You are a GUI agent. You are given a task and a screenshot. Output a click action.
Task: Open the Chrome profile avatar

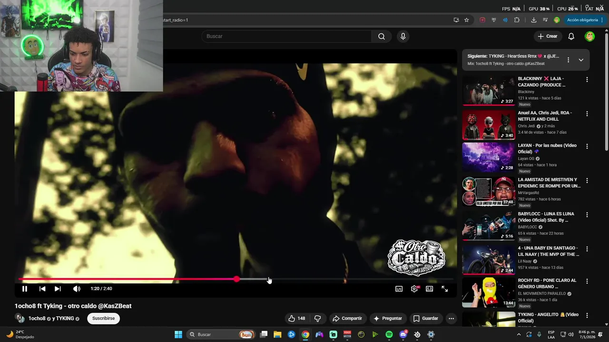click(557, 20)
